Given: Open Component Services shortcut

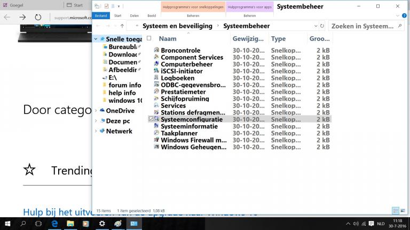Looking at the screenshot, I should point(192,57).
